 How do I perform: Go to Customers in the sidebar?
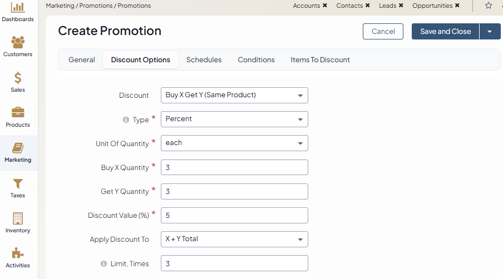pyautogui.click(x=18, y=42)
